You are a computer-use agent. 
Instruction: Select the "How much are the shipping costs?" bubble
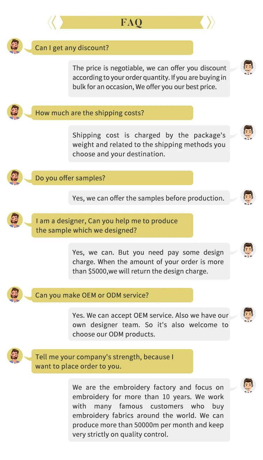[112, 113]
